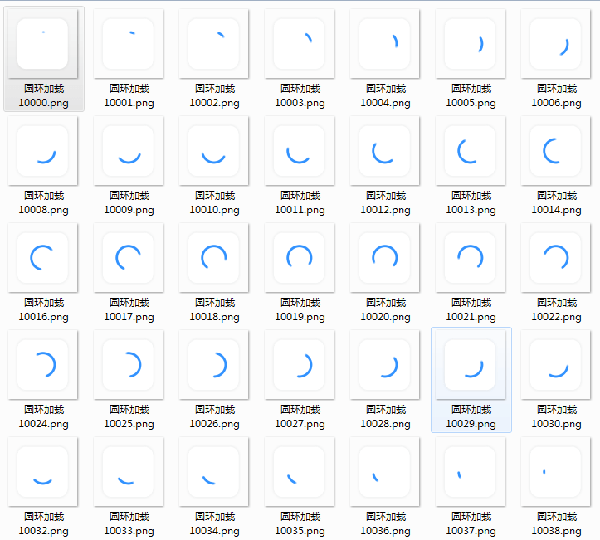Click the 10018.png file name text
The height and width of the screenshot is (540, 600).
click(x=214, y=317)
